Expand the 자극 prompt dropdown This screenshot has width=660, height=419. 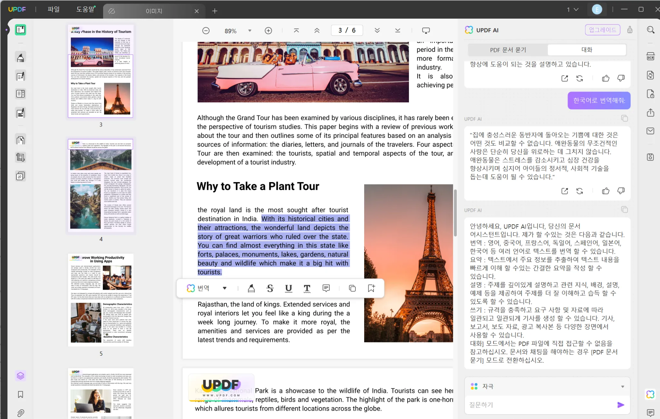(x=623, y=386)
